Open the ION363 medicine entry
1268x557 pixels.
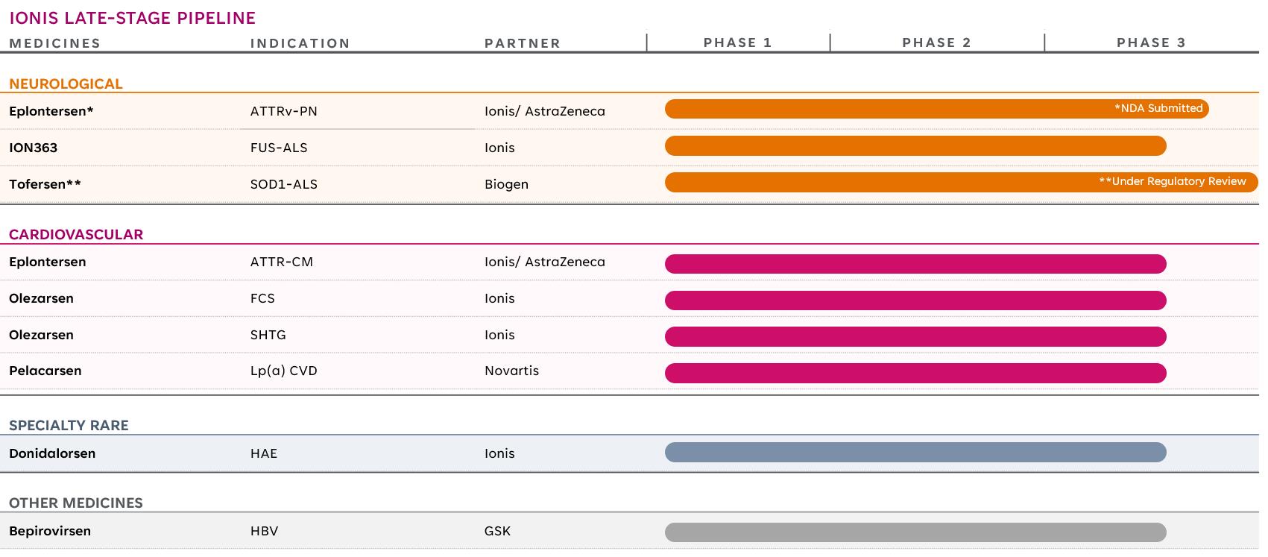point(33,148)
